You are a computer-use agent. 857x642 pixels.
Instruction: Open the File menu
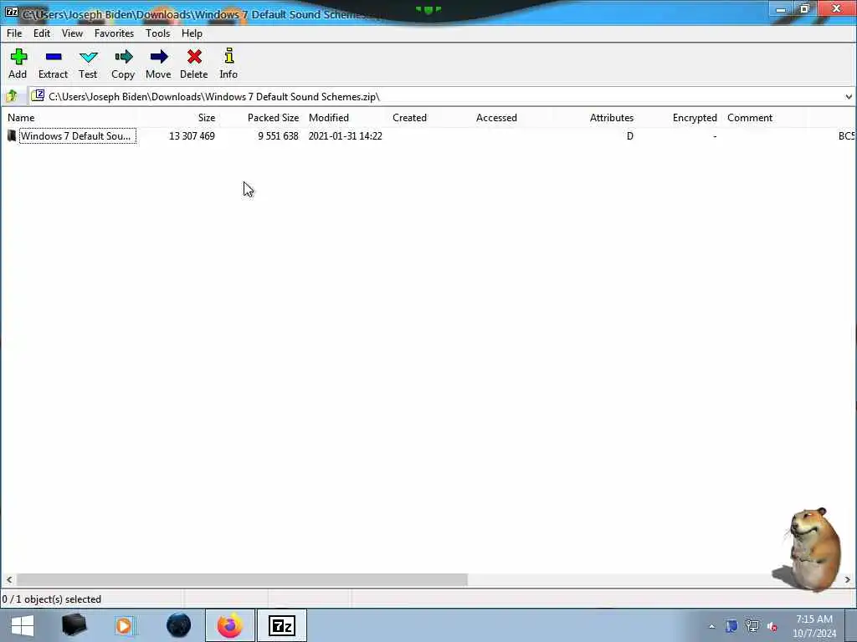pos(14,33)
